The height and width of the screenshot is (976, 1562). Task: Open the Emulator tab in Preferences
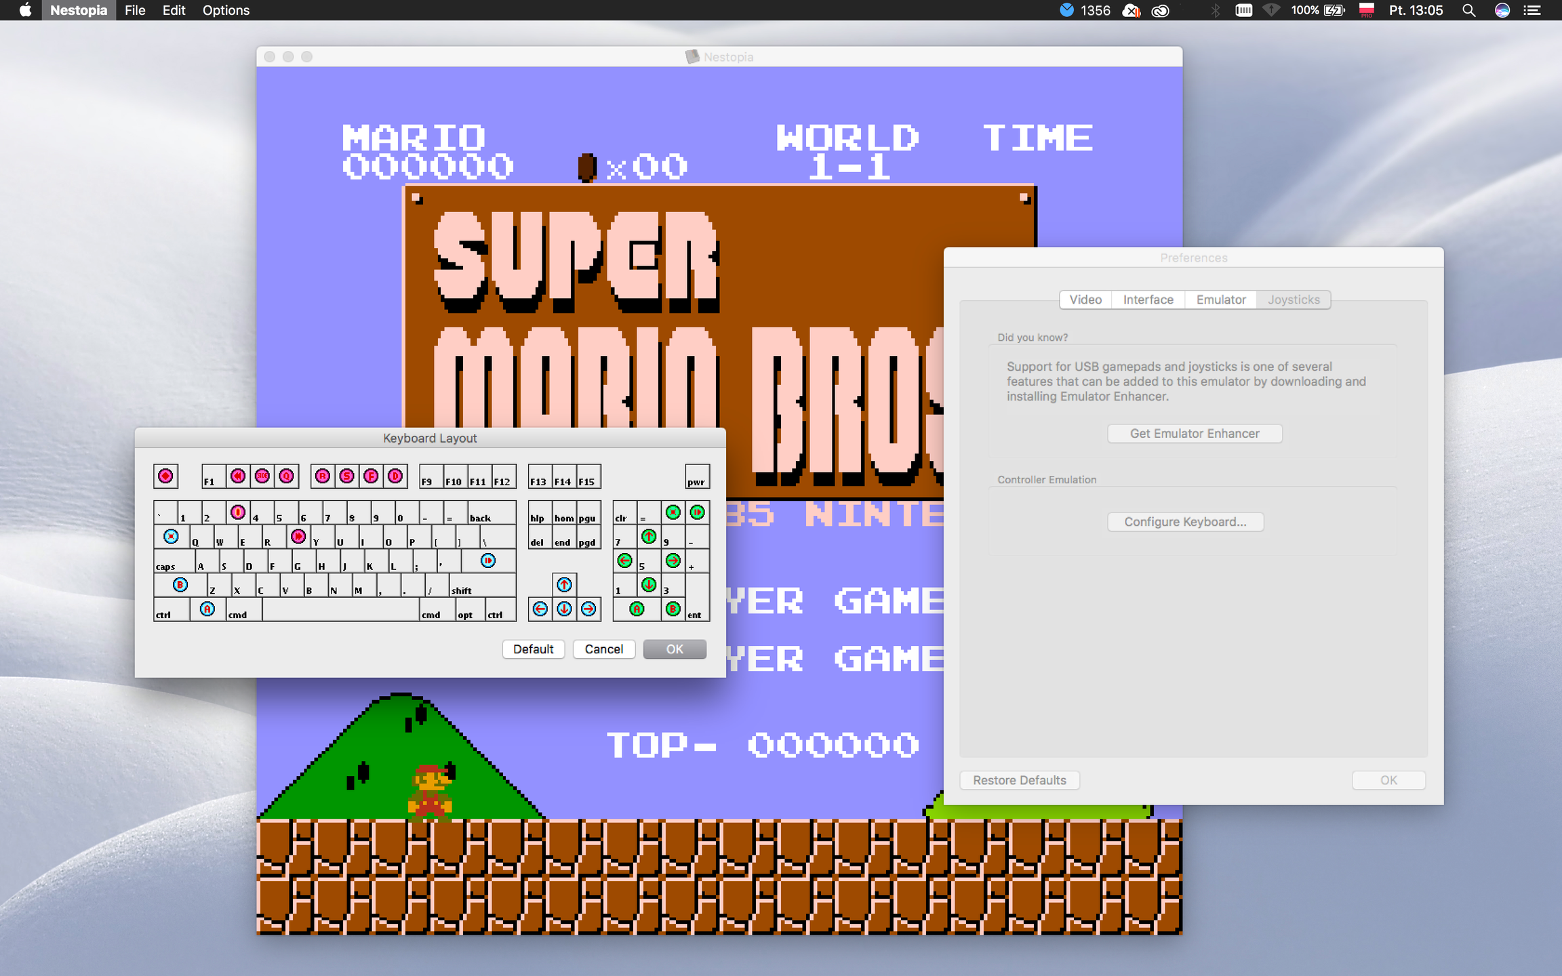coord(1221,300)
